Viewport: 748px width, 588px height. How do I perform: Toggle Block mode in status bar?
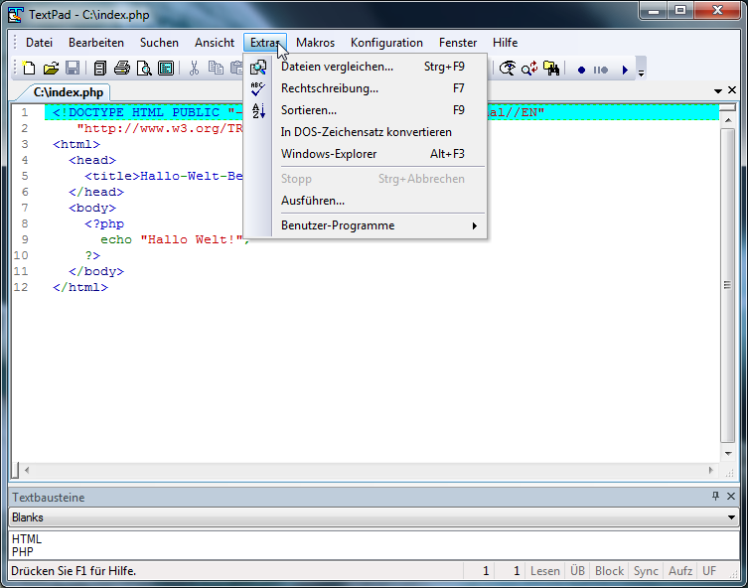click(x=609, y=571)
